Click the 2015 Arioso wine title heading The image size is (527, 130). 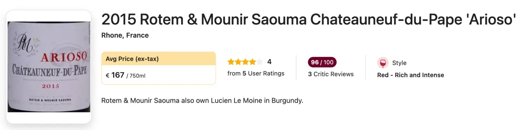tap(308, 20)
